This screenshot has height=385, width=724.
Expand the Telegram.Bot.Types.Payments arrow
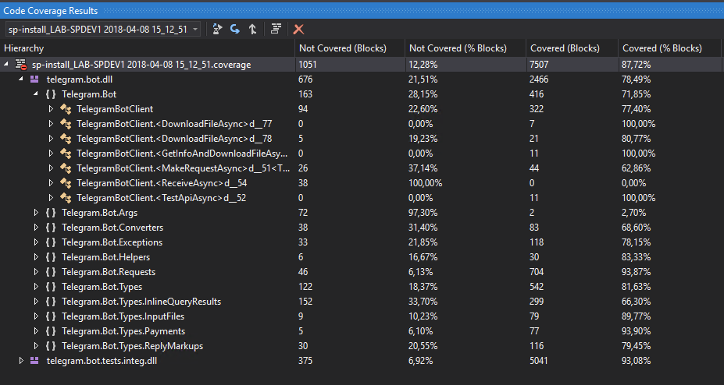click(36, 331)
